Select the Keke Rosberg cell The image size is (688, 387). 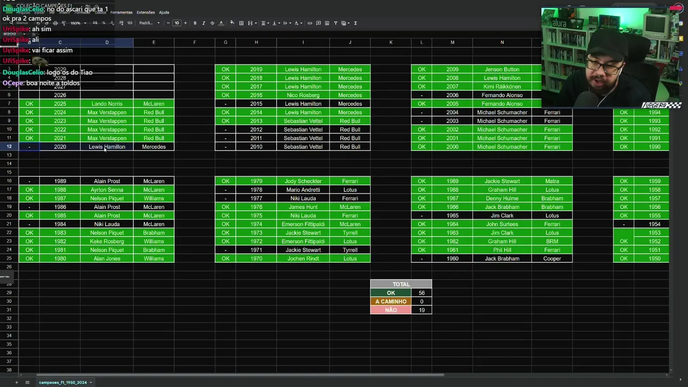point(107,241)
